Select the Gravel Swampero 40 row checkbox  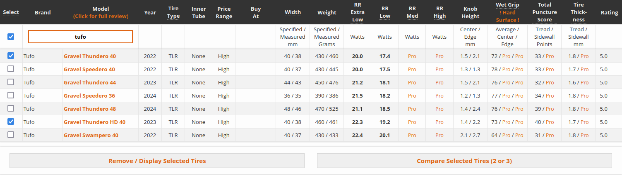click(x=11, y=135)
